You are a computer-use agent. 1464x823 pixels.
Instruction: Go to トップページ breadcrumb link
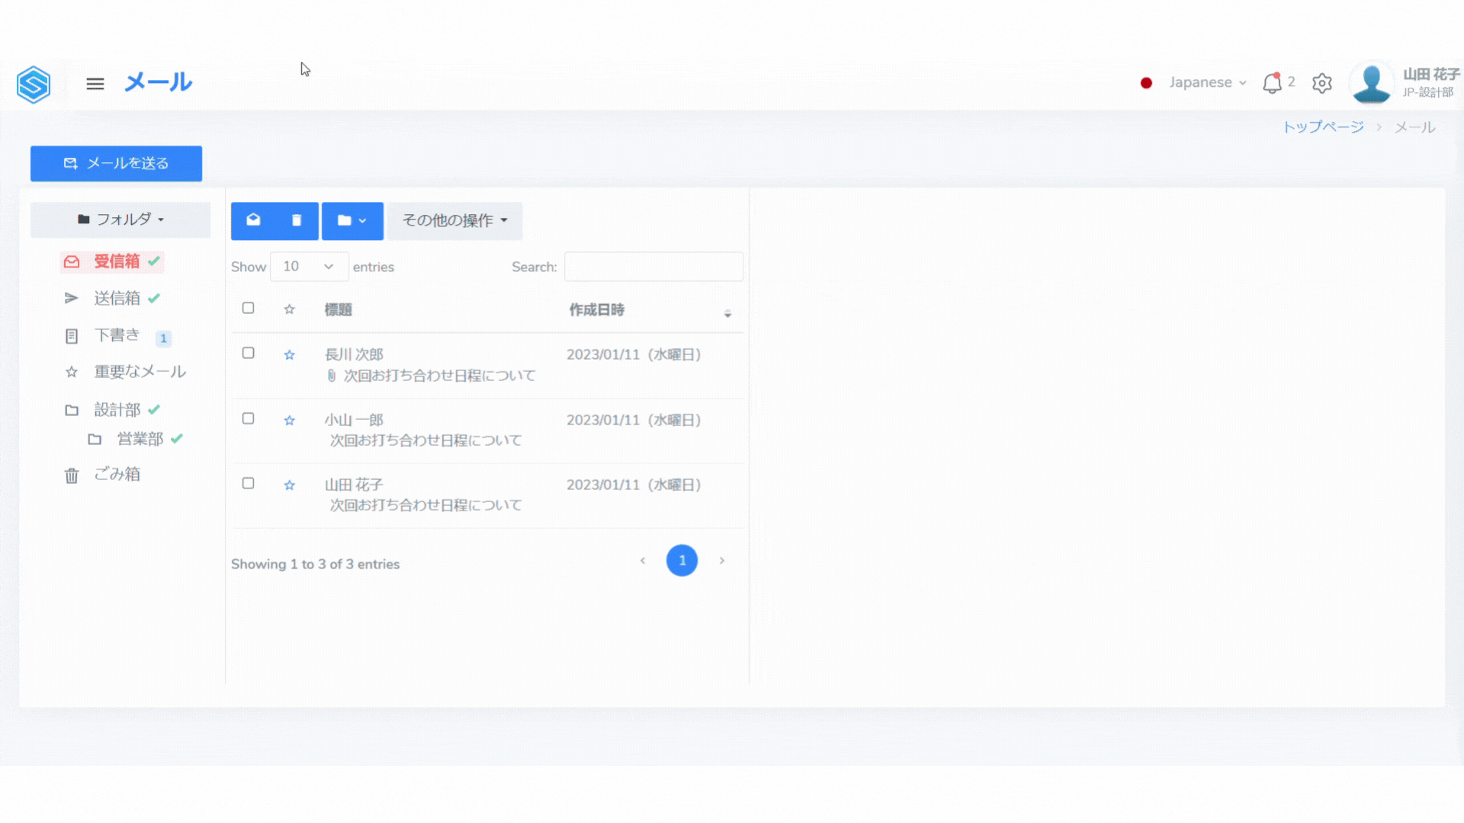pos(1323,127)
